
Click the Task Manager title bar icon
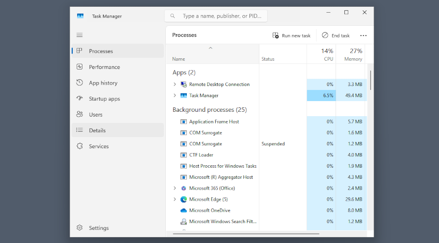80,16
